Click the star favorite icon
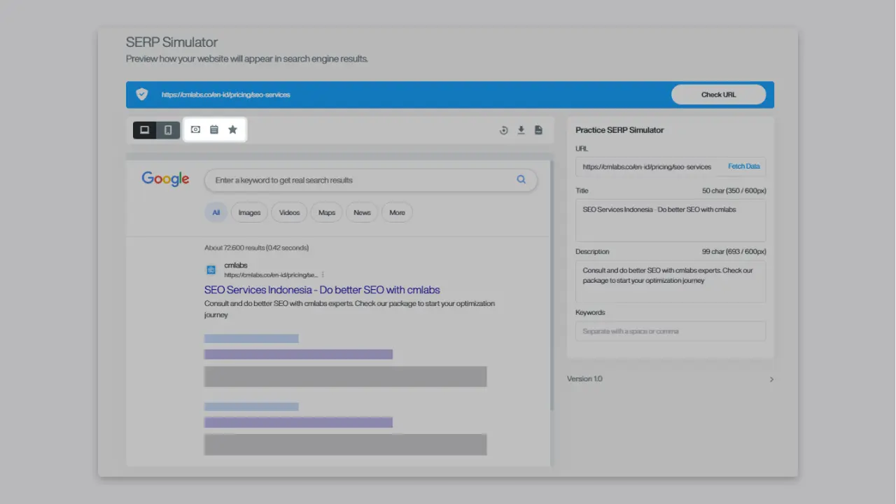 pos(232,129)
